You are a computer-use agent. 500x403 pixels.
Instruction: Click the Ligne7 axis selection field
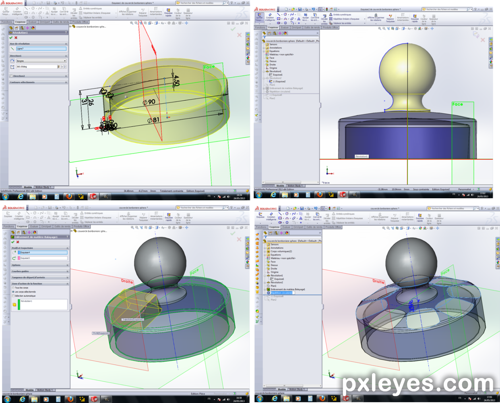click(x=41, y=49)
